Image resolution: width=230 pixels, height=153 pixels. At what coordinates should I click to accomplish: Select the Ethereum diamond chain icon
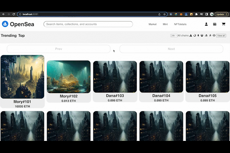click(198, 35)
